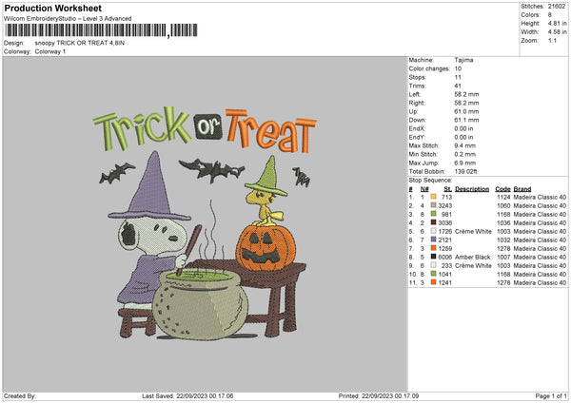Click the Max Jump value '6.9 mm'

465,163
